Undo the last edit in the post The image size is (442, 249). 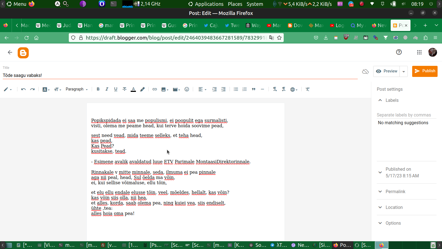pyautogui.click(x=23, y=89)
